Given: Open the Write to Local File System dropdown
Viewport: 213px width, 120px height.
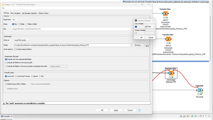Looking at the screenshot, I should coord(22,40).
